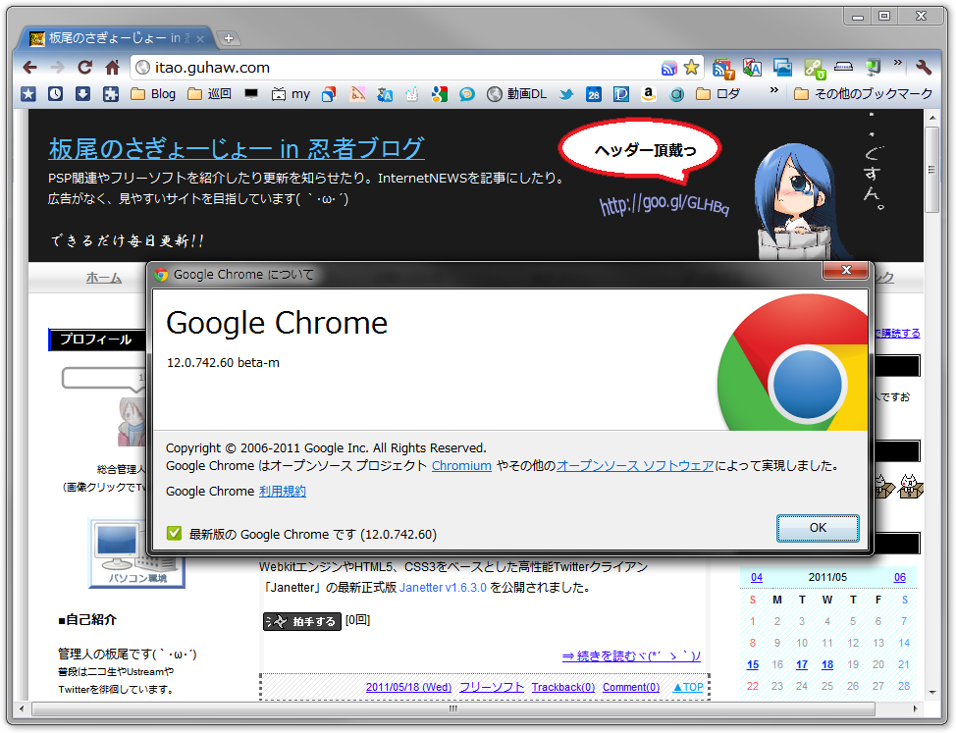
Task: Open the blue star bookmark shortcut
Action: coord(28,94)
